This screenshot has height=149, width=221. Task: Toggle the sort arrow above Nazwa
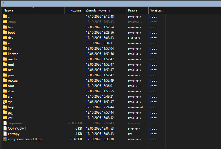[33, 8]
